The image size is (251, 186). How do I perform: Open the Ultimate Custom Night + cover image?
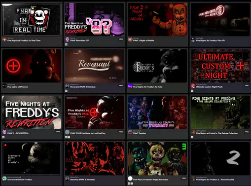coord(220,66)
